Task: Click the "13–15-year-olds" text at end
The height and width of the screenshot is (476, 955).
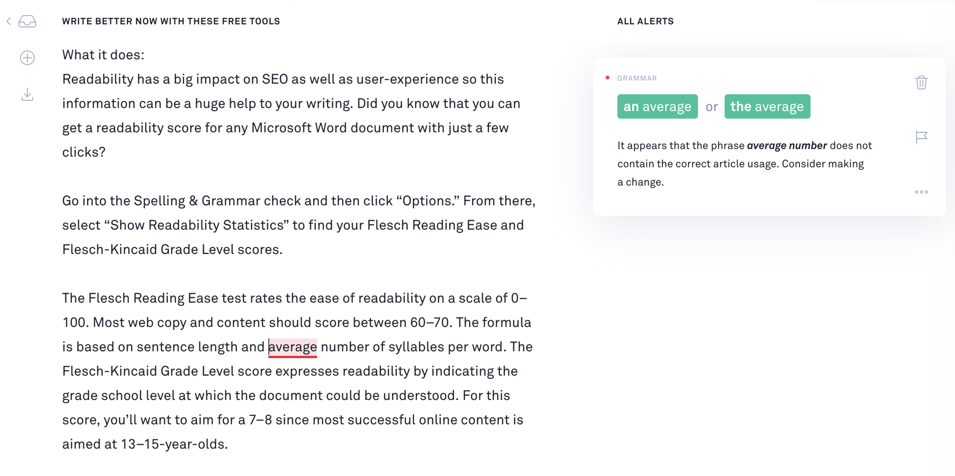Action: tap(174, 444)
